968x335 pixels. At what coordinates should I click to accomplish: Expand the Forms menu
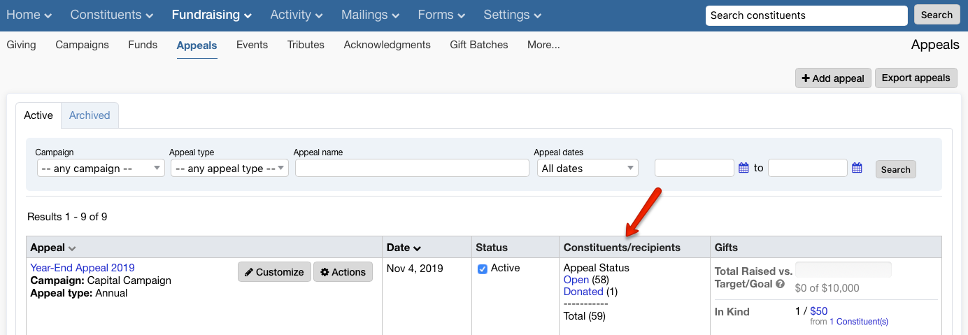click(x=442, y=15)
